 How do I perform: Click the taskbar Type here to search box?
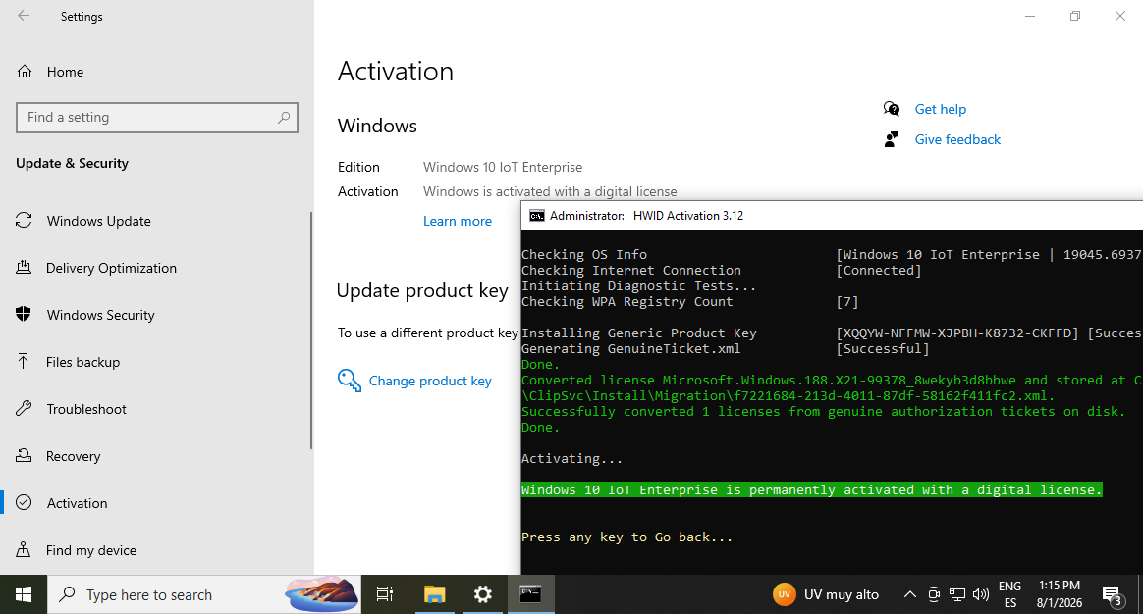pos(204,594)
